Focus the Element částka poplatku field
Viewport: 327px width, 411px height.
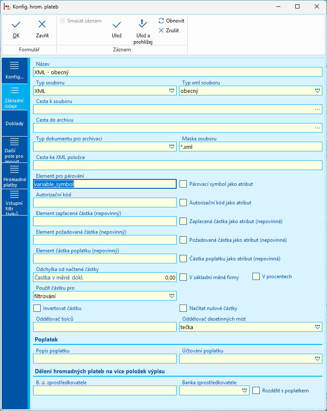tap(105, 258)
